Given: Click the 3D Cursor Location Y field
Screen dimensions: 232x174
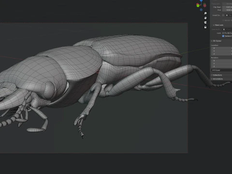Looking at the screenshot, I should 221,51.
